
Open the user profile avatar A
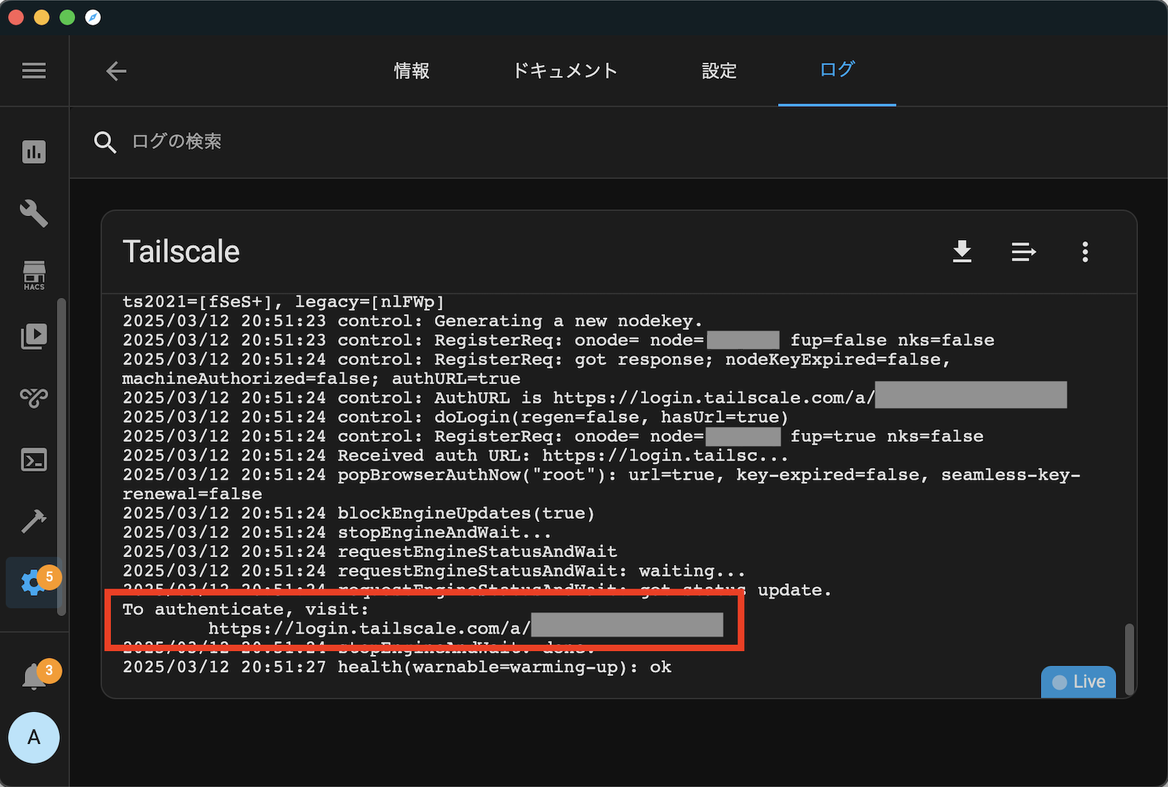[34, 737]
